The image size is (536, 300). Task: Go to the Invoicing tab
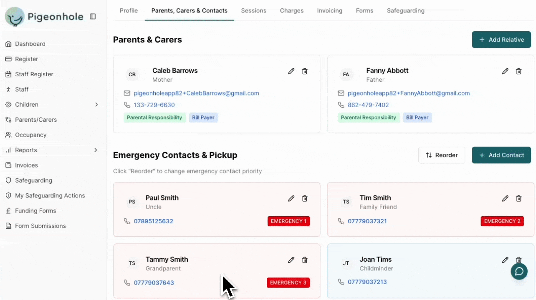click(x=329, y=11)
